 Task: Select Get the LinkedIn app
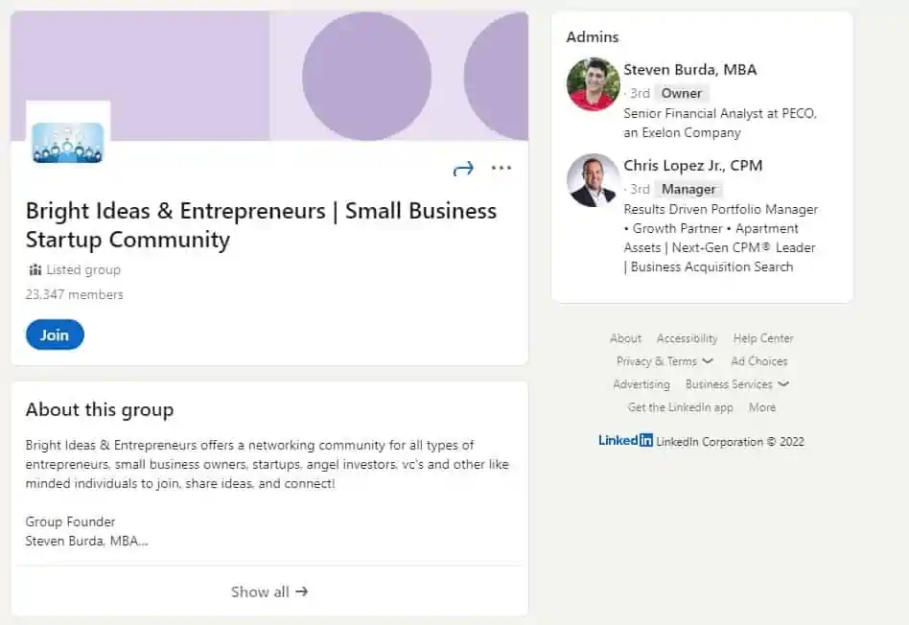pyautogui.click(x=680, y=407)
